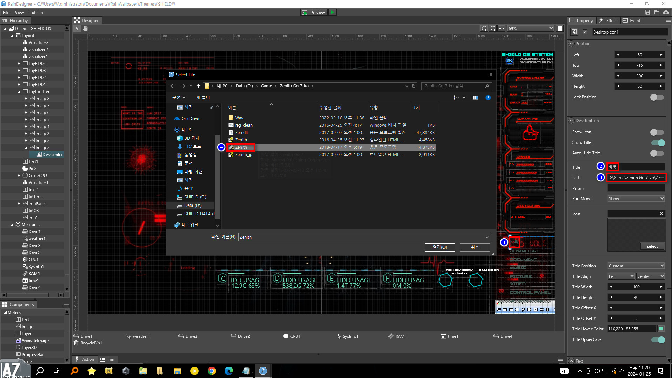Select the pointer arrow tool in Designer
Screen dimensions: 672x378
(x=77, y=28)
